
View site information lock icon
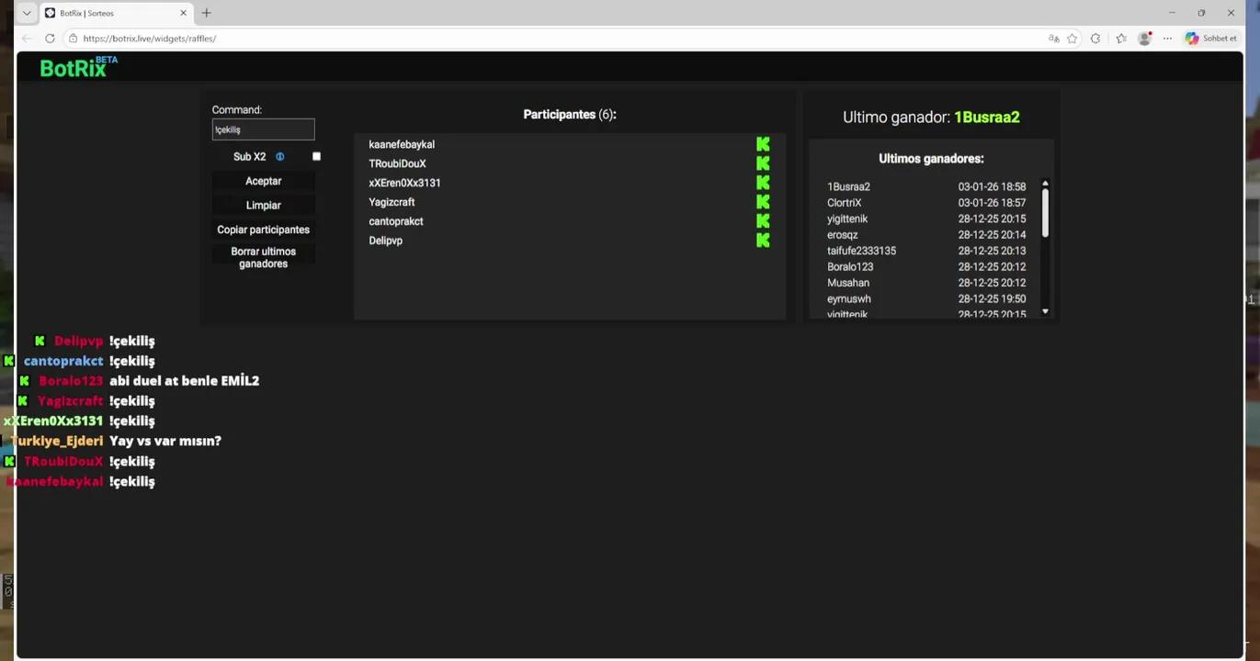73,39
